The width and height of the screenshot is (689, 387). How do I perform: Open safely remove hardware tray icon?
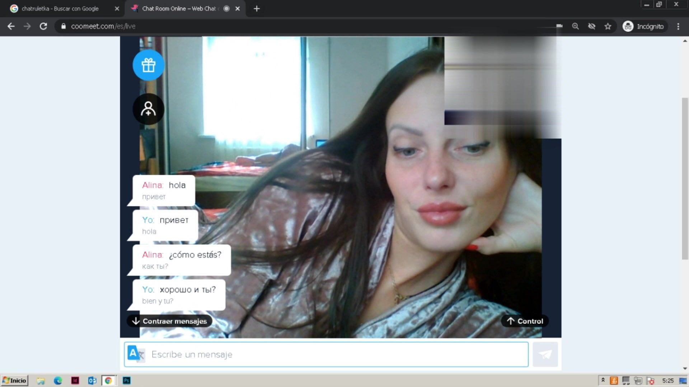pos(638,381)
